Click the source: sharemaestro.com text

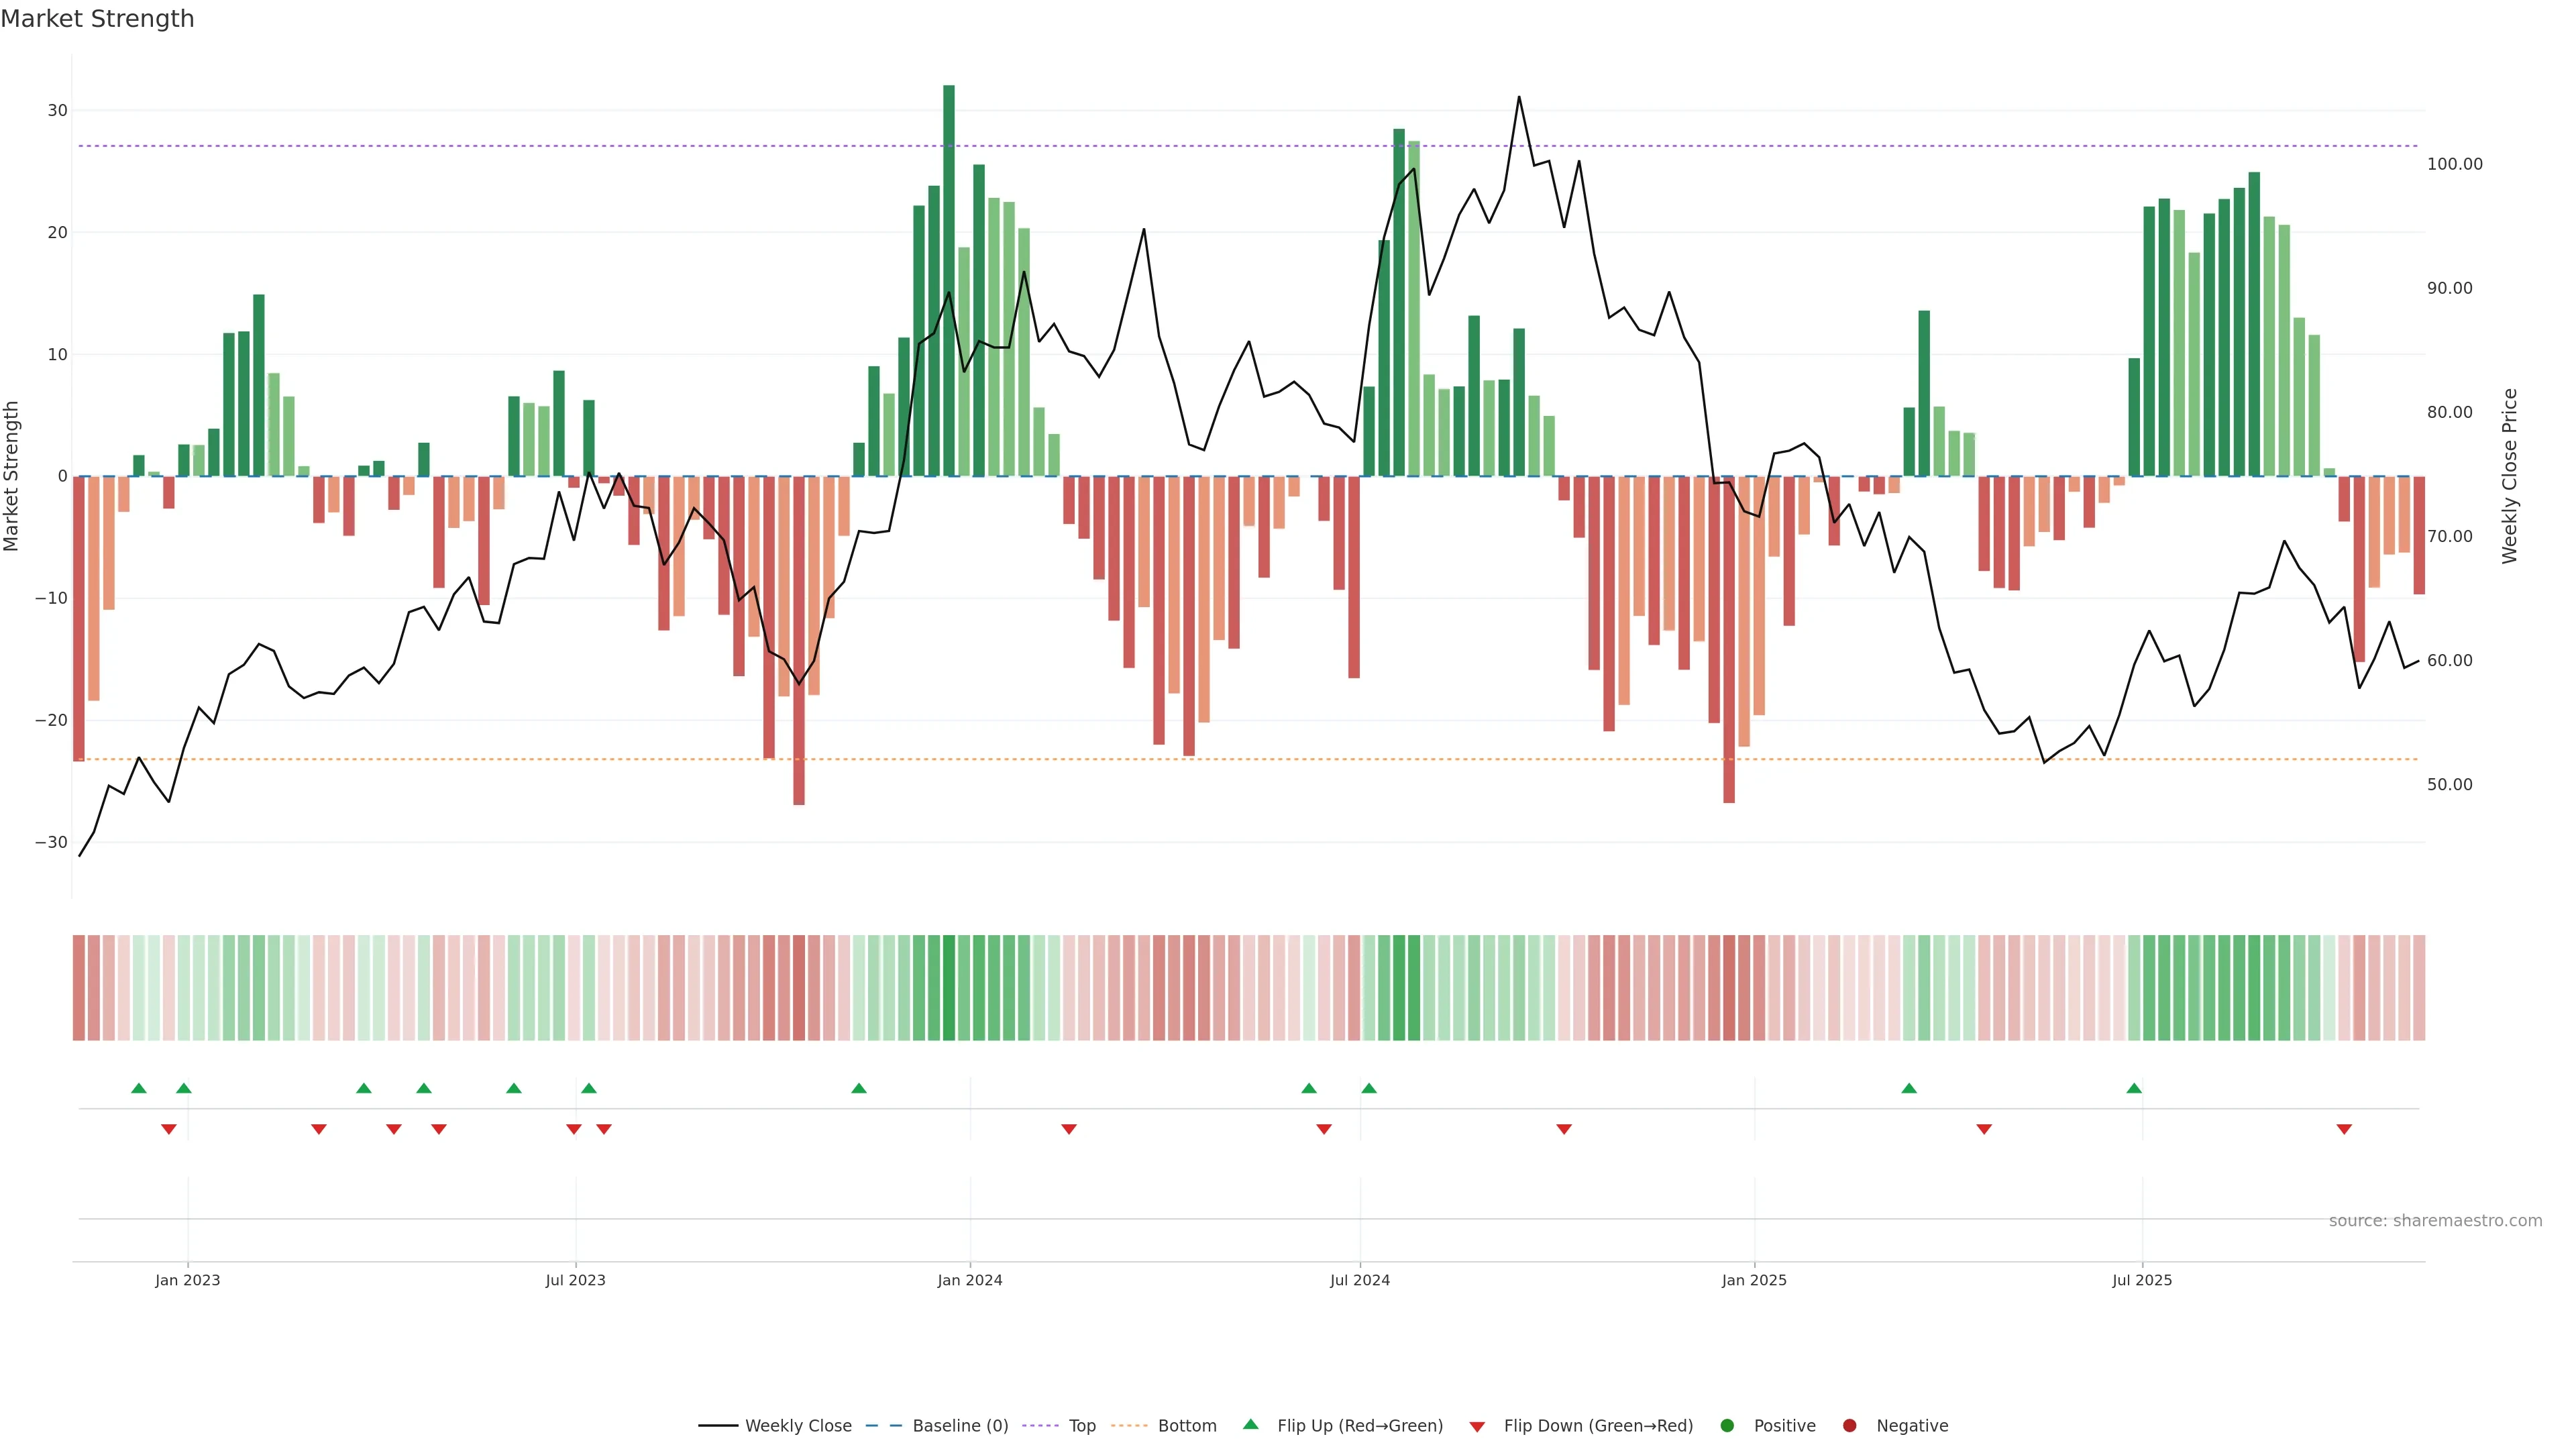(2435, 1221)
